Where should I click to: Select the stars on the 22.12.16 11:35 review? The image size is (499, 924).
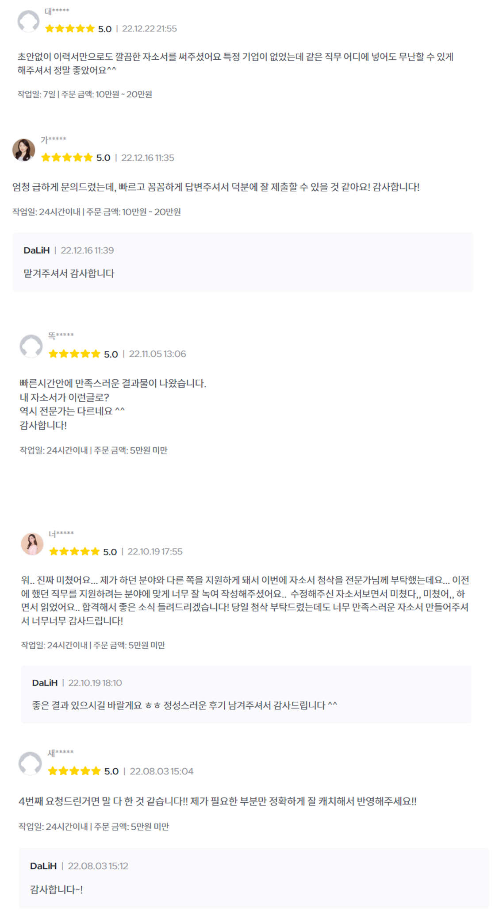pyautogui.click(x=67, y=158)
